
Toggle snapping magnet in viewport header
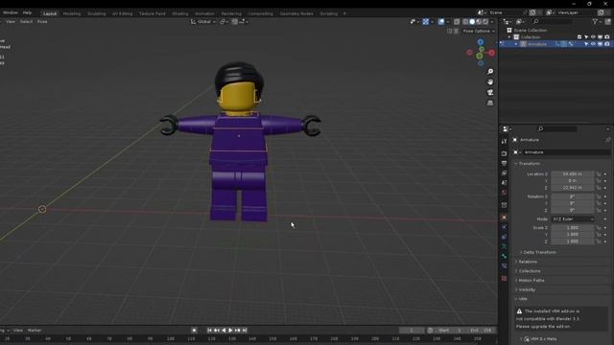pyautogui.click(x=234, y=22)
